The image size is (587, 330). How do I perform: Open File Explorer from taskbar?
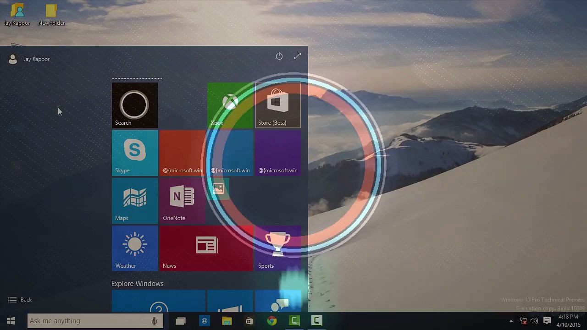227,321
